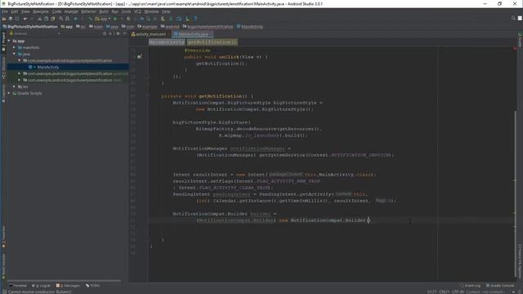Image resolution: width=523 pixels, height=294 pixels.
Task: Click the MainActivity breadcrumb in navigation bar
Action: click(250, 27)
